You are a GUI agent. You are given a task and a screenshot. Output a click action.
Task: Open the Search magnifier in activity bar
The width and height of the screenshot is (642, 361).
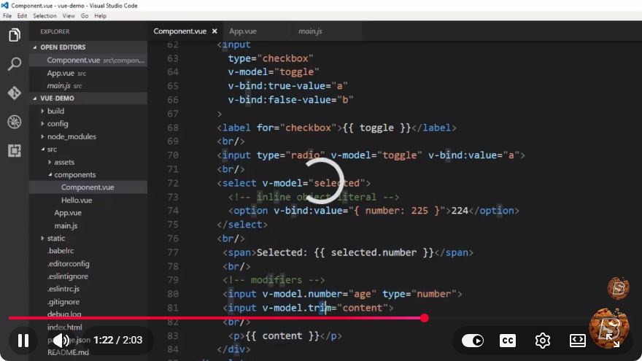click(15, 63)
